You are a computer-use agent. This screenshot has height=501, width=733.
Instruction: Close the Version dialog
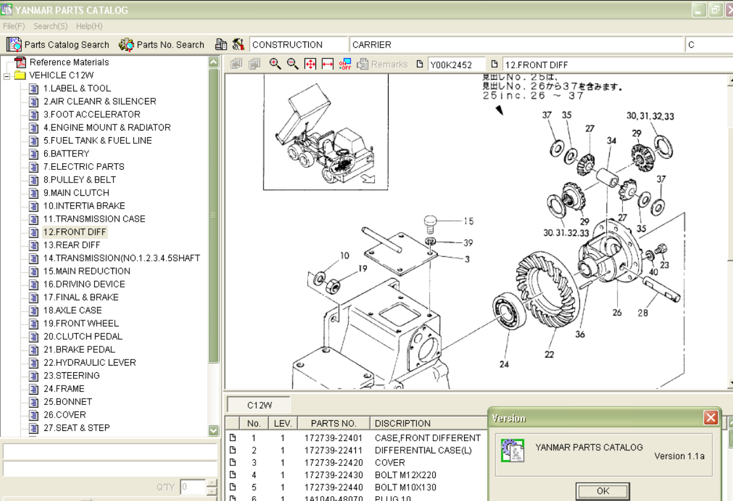point(711,418)
